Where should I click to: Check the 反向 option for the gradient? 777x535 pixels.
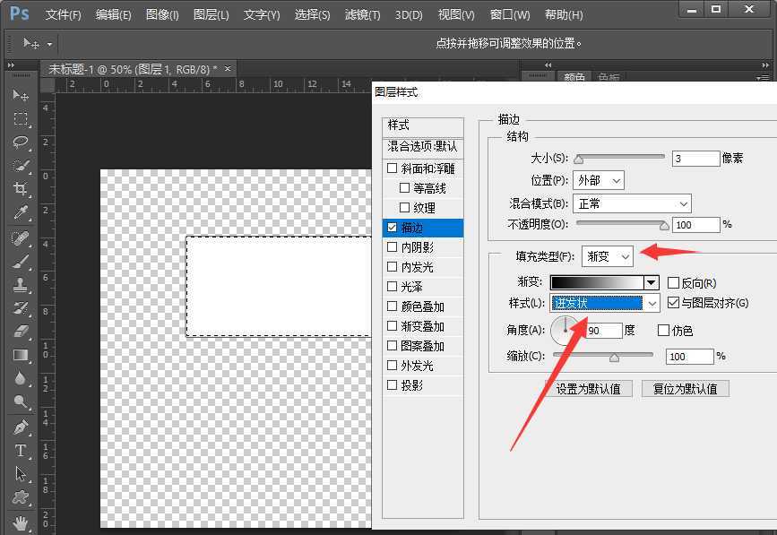(x=673, y=281)
